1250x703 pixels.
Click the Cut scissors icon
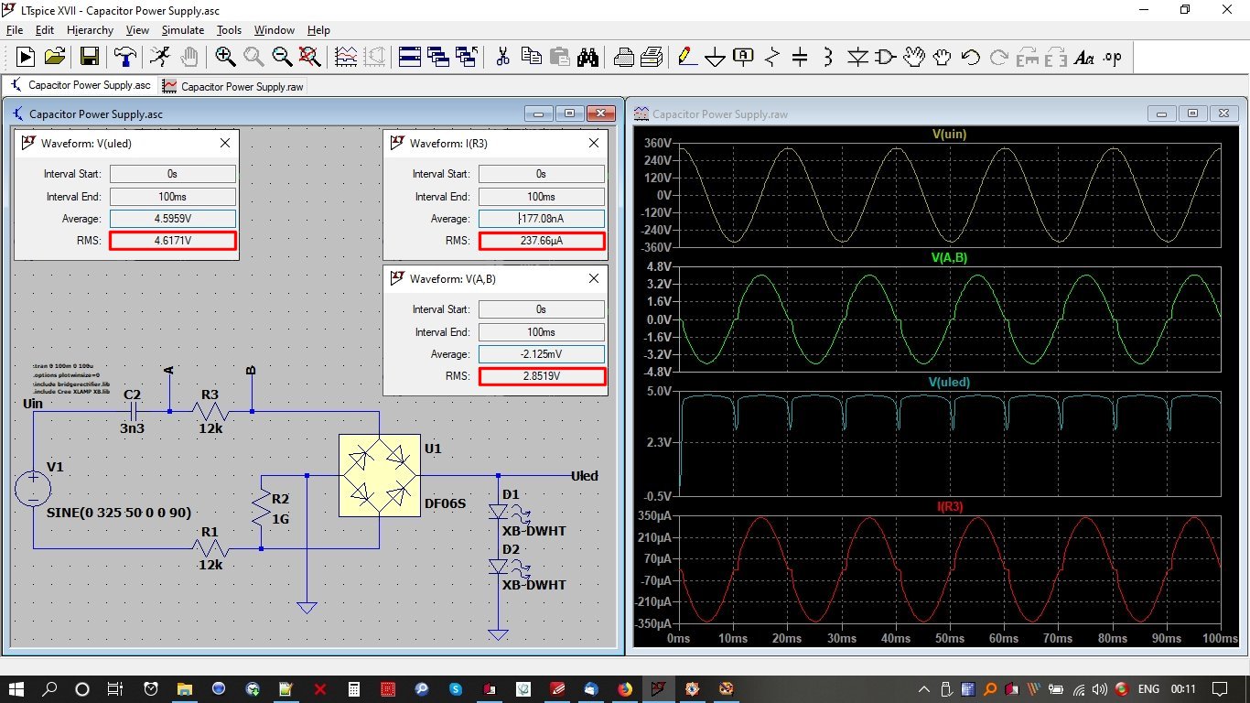tap(502, 57)
